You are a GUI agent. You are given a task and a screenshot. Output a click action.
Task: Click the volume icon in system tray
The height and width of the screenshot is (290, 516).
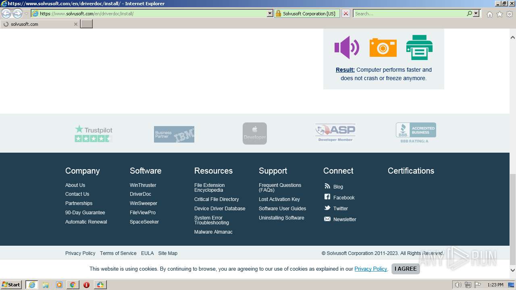[x=458, y=285]
